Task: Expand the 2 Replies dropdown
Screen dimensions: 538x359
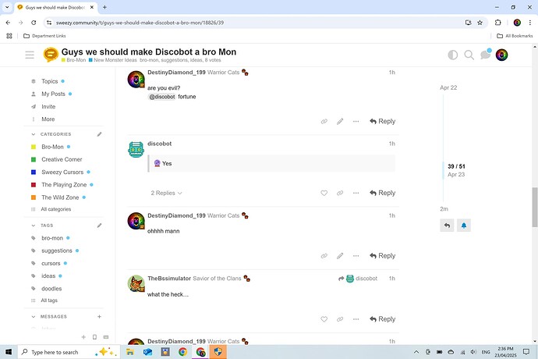Action: click(x=166, y=193)
